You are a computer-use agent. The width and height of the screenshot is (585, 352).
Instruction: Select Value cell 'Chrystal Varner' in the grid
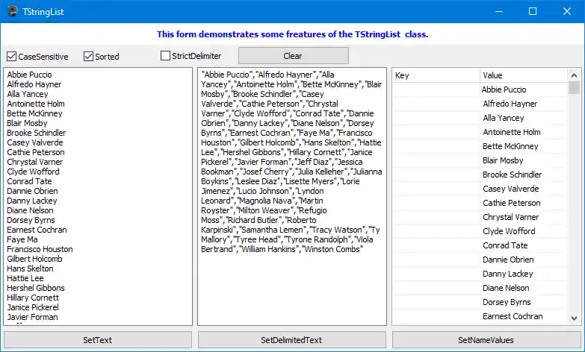[524, 217]
